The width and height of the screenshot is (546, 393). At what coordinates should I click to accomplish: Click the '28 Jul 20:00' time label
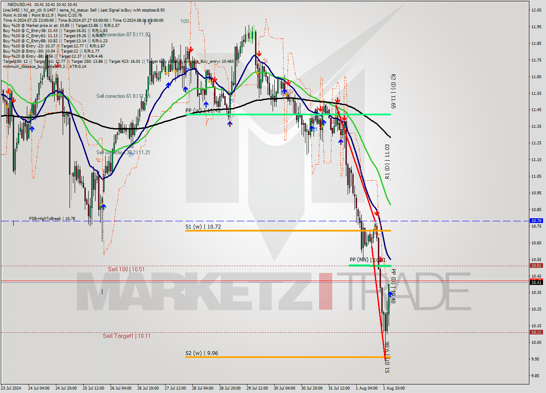[x=229, y=388]
